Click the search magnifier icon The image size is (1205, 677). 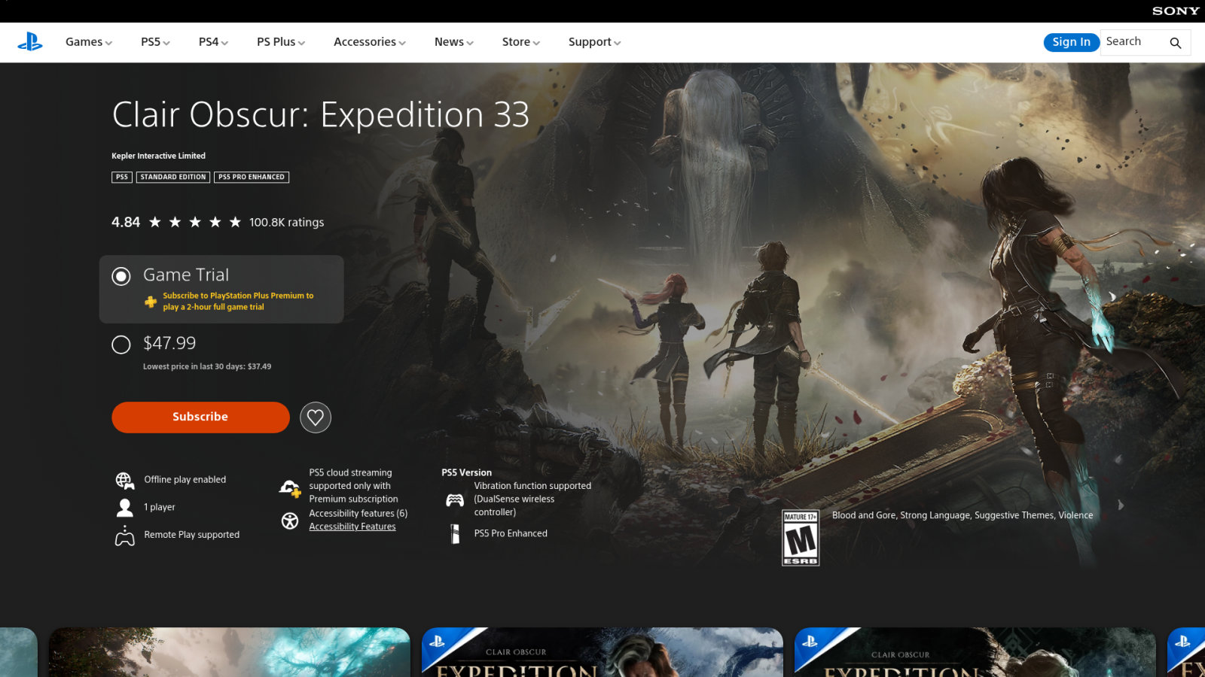point(1175,43)
